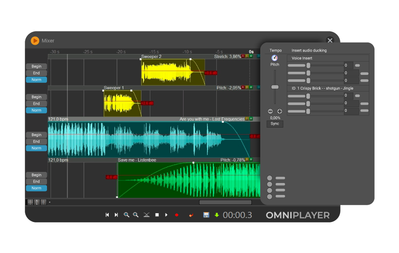Image resolution: width=399 pixels, height=253 pixels.
Task: Zoom out of the mixer timeline
Action: 136,215
